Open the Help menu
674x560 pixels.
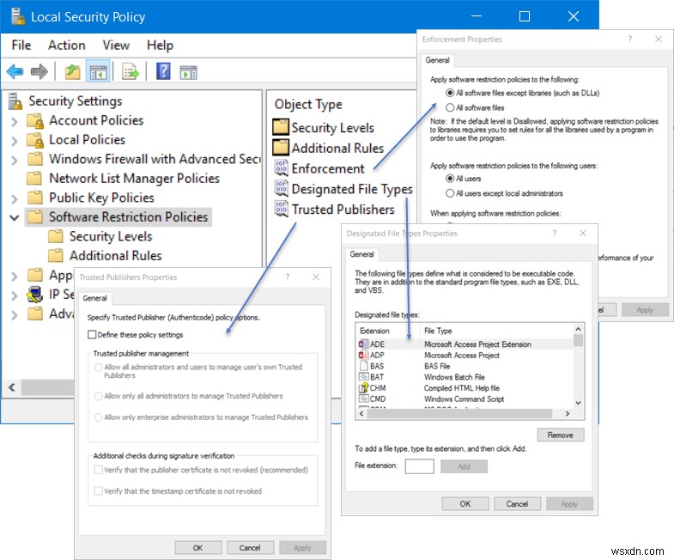point(160,46)
